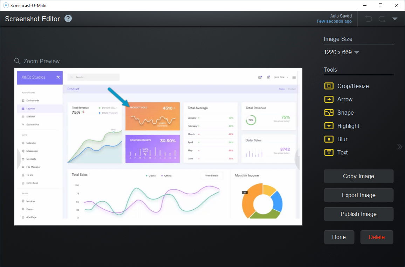Click the Done button

[x=339, y=237]
